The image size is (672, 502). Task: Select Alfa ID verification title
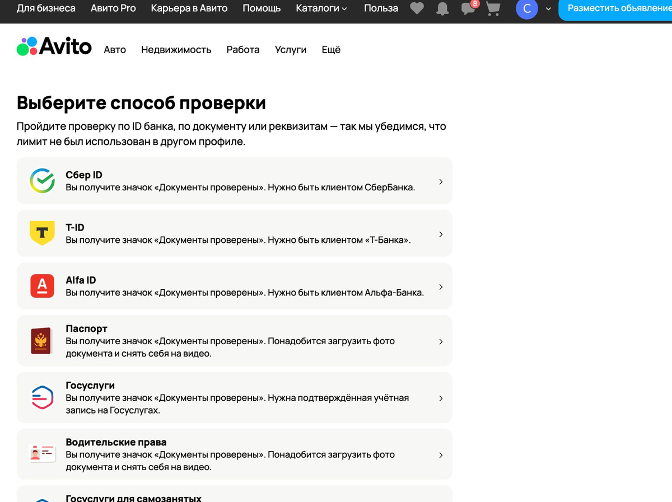coord(81,280)
